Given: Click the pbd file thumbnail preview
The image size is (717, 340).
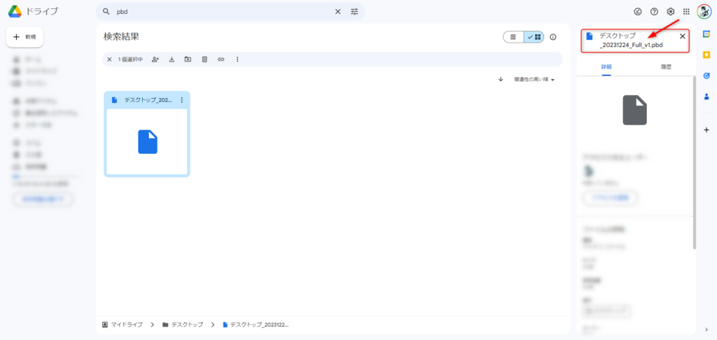Looking at the screenshot, I should [147, 142].
